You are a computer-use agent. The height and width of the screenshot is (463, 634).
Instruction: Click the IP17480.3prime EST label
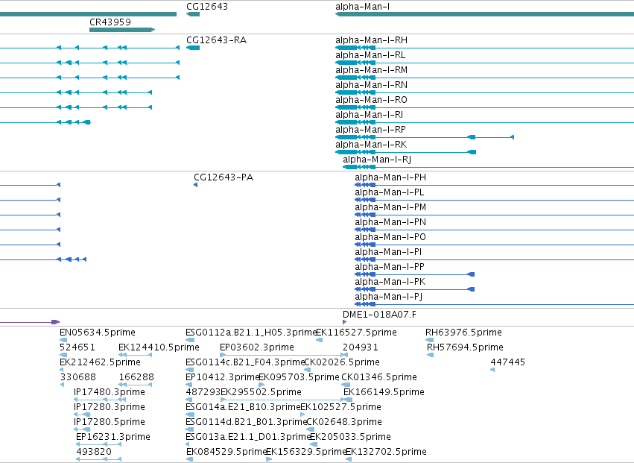(110, 392)
